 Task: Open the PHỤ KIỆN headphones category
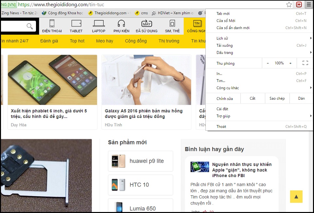[121, 26]
